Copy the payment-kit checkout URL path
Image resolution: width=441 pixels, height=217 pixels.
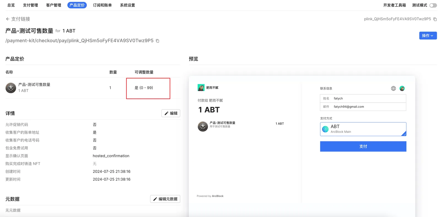pos(158,41)
